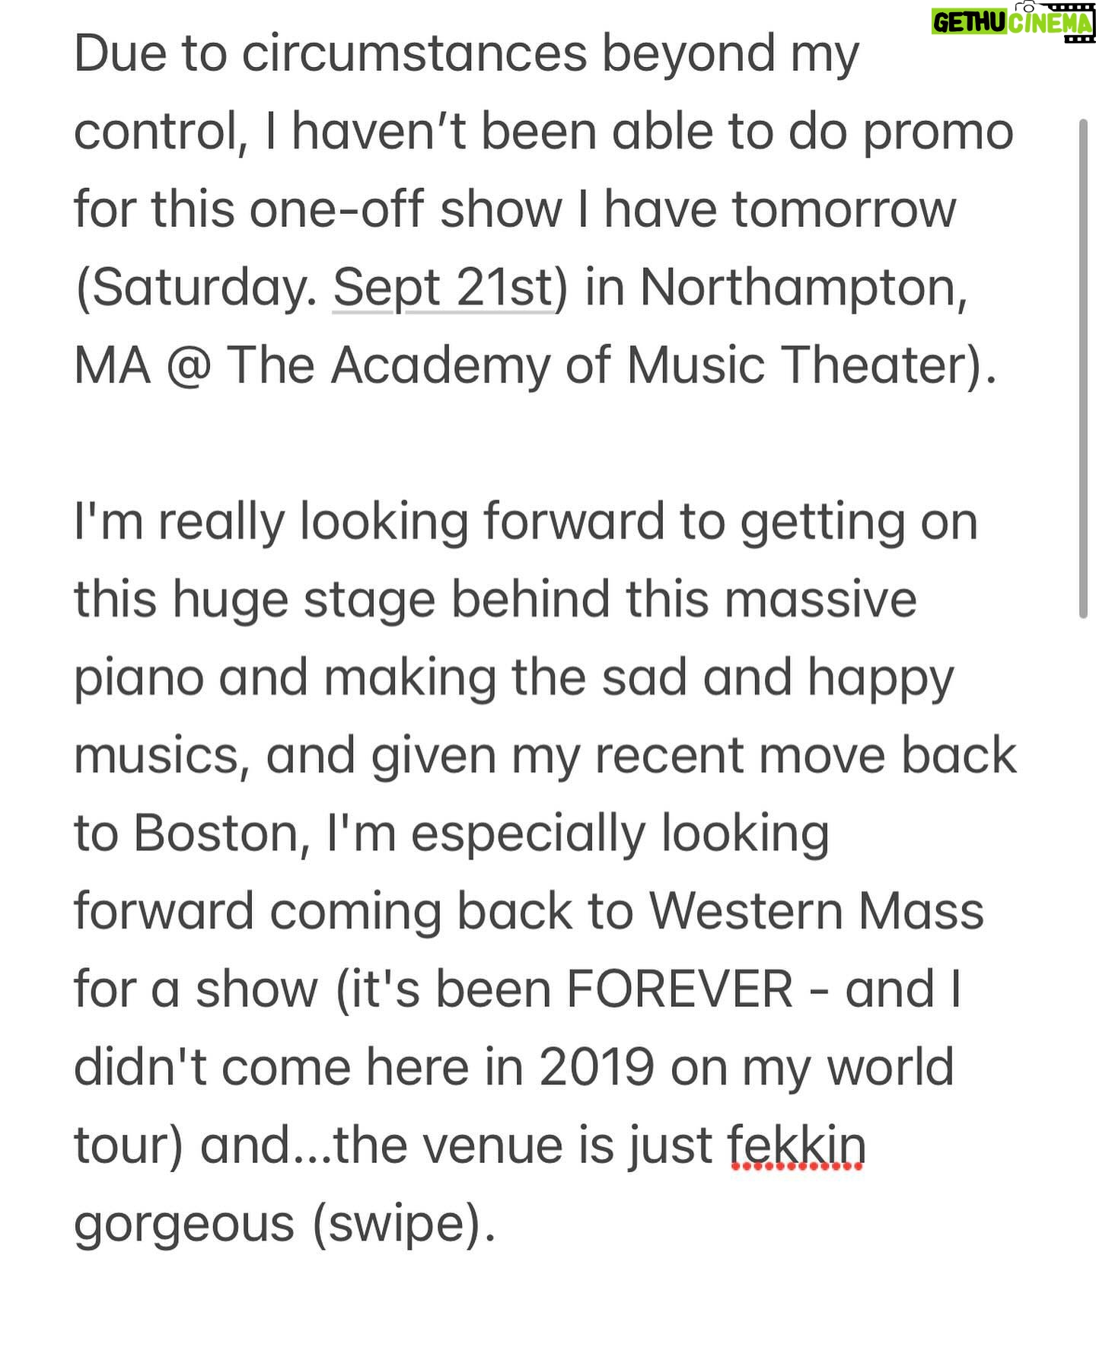The height and width of the screenshot is (1370, 1096).
Task: Click the year '2019' in the text
Action: click(597, 1067)
